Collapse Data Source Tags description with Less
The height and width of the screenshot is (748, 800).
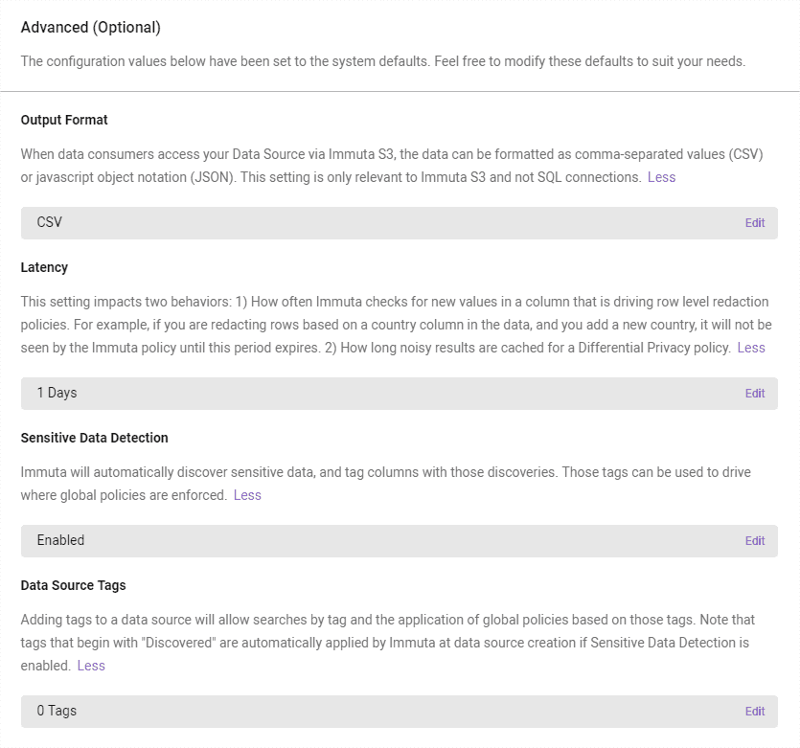(91, 666)
